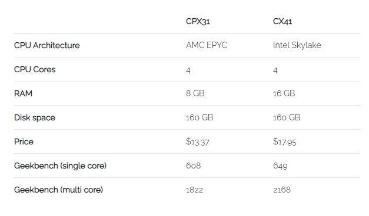Click the CX41 column header

[x=282, y=21]
